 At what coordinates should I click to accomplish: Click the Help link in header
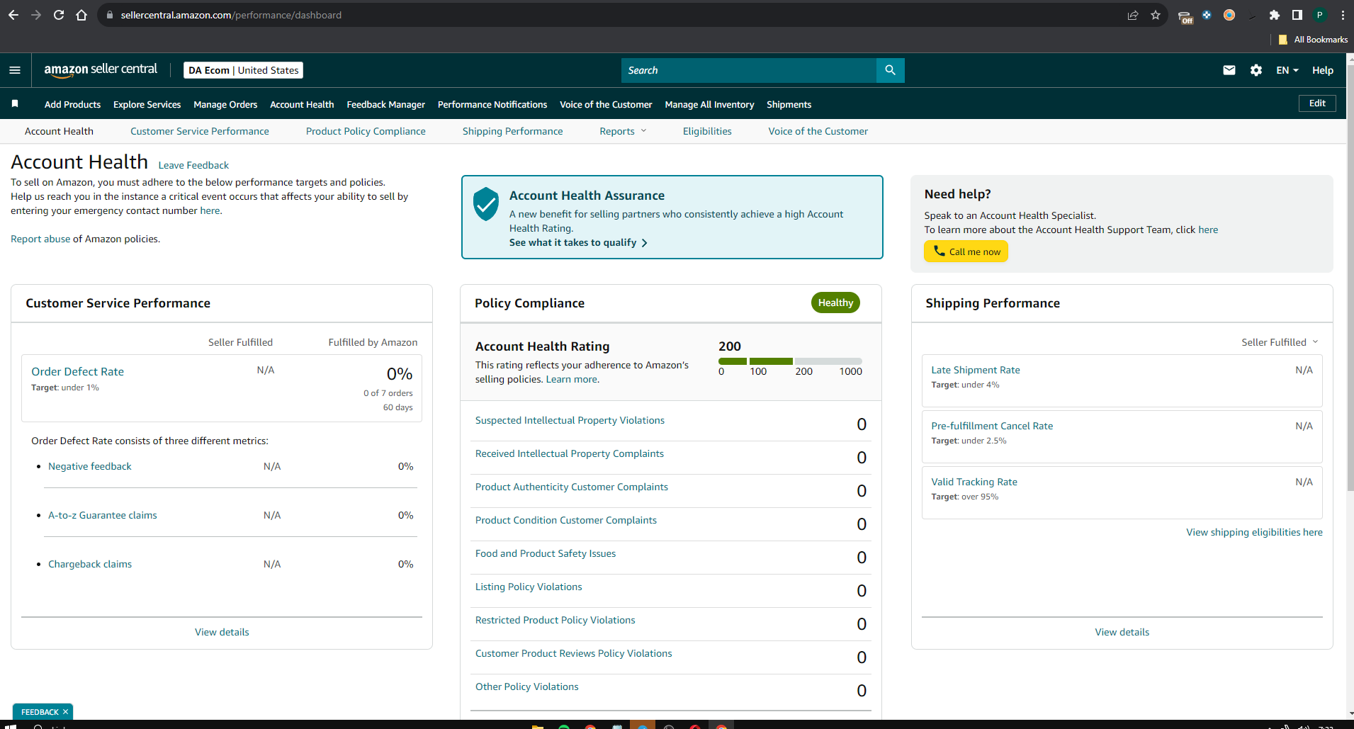tap(1323, 70)
